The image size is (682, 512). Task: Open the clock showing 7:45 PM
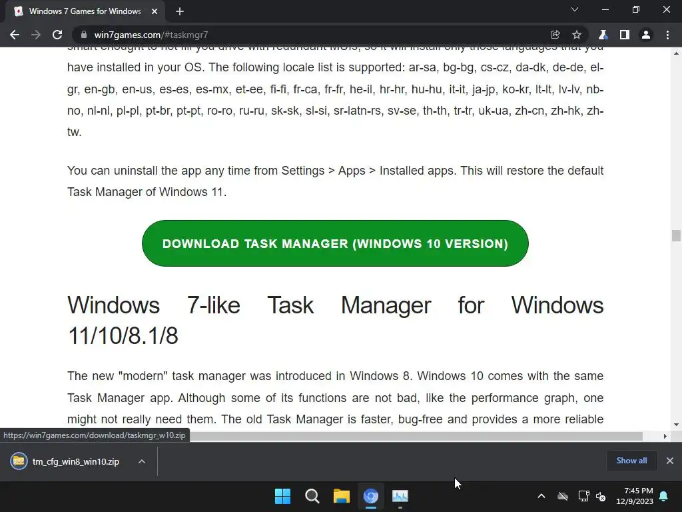(635, 496)
